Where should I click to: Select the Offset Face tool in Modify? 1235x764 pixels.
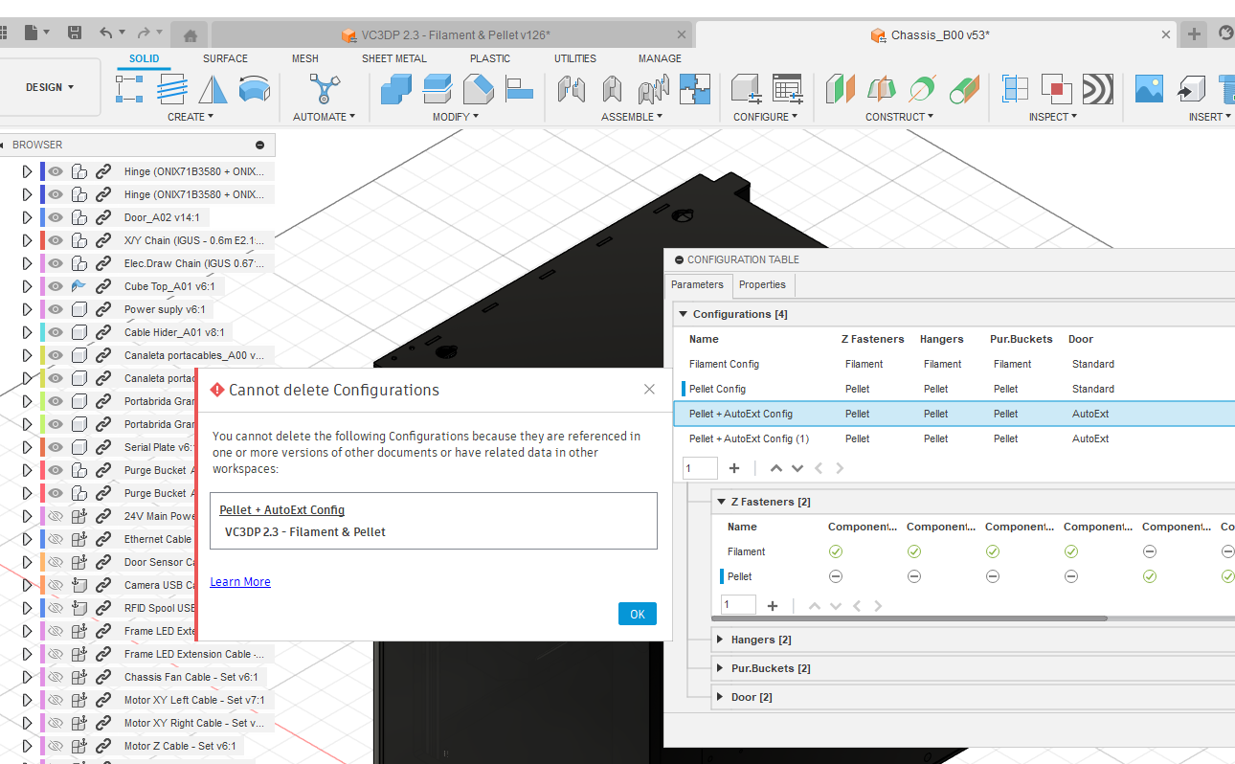pyautogui.click(x=438, y=89)
